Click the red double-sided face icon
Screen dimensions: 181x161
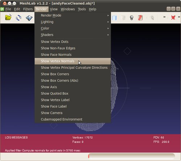point(140,18)
